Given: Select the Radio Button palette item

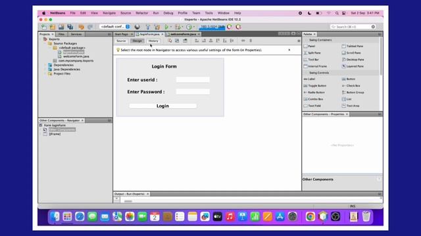Looking at the screenshot, I should click(x=314, y=92).
